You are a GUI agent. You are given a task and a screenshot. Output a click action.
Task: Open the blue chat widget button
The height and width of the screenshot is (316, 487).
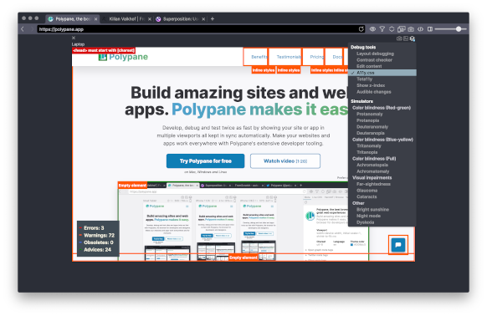tap(397, 245)
